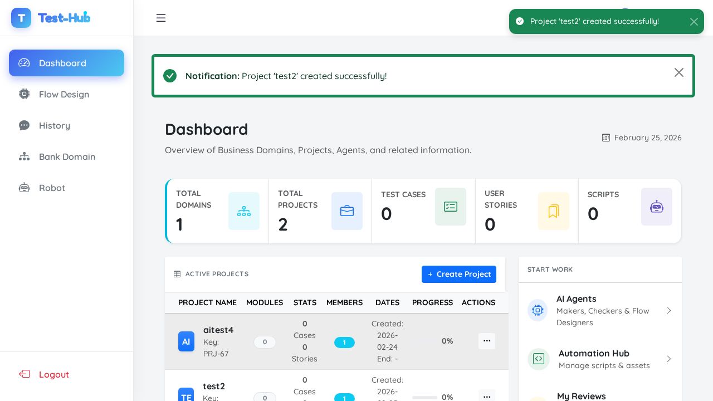The height and width of the screenshot is (401, 713).
Task: Select Robot in sidebar
Action: coord(52,188)
